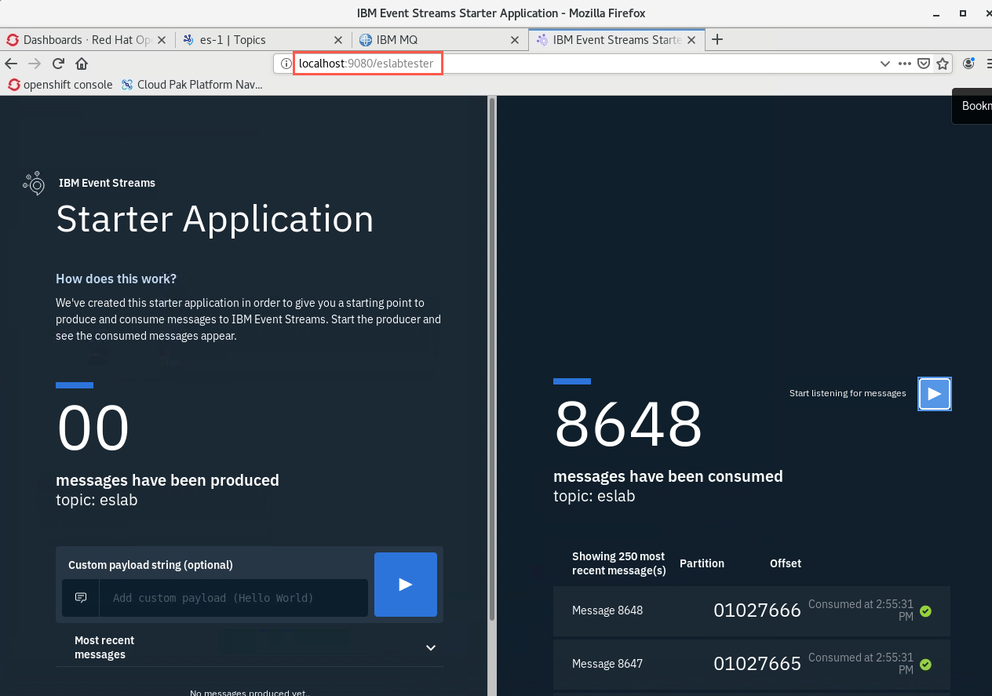Image resolution: width=992 pixels, height=696 pixels.
Task: Close the IBM MQ tab
Action: tap(515, 39)
